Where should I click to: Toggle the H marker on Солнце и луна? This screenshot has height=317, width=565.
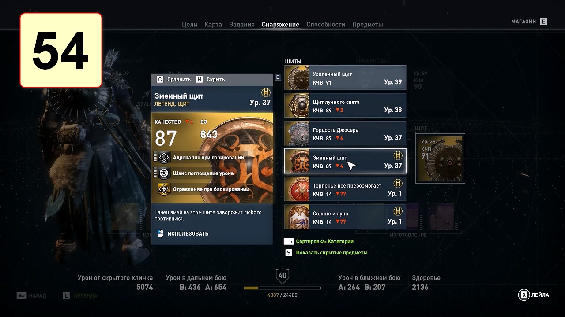tap(398, 211)
